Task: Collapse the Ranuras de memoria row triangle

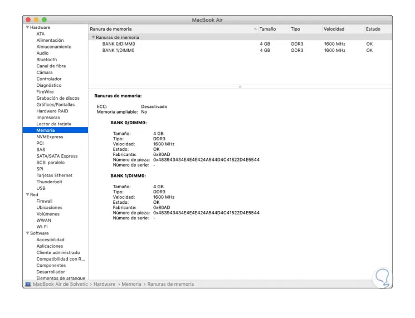Action: [93, 37]
